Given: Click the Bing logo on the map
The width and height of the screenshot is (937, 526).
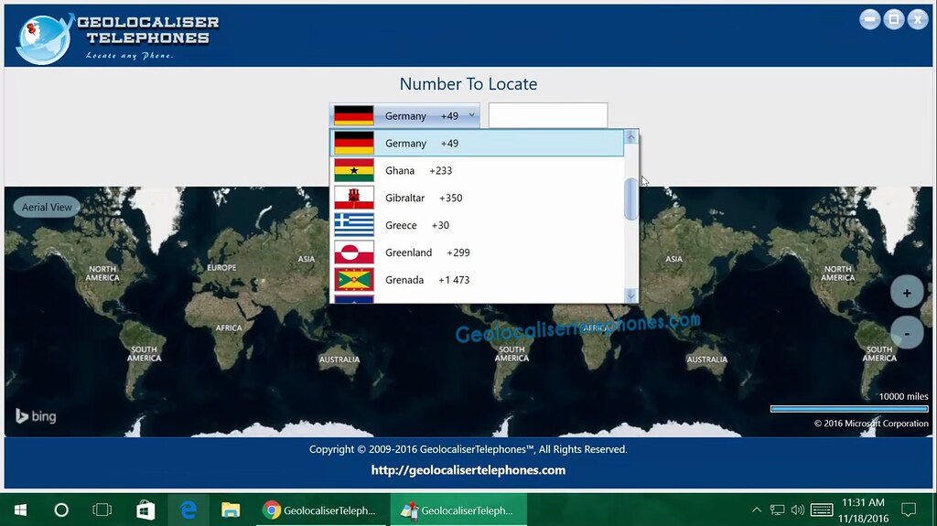Looking at the screenshot, I should tap(36, 416).
